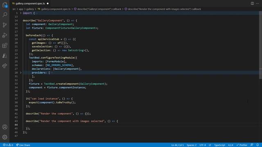Select language mode TypeScript
Screen dimensions: 262x147
coord(219,145)
